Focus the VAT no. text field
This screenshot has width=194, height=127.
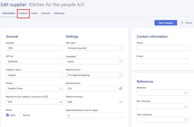(34, 62)
